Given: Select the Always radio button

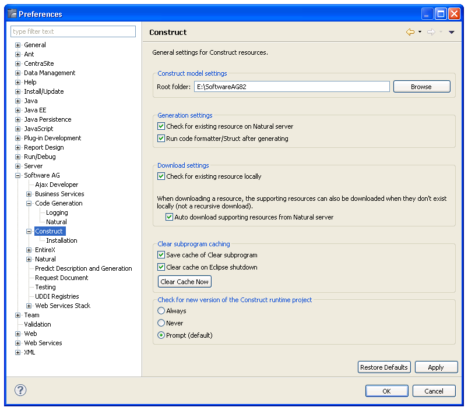Looking at the screenshot, I should [161, 311].
